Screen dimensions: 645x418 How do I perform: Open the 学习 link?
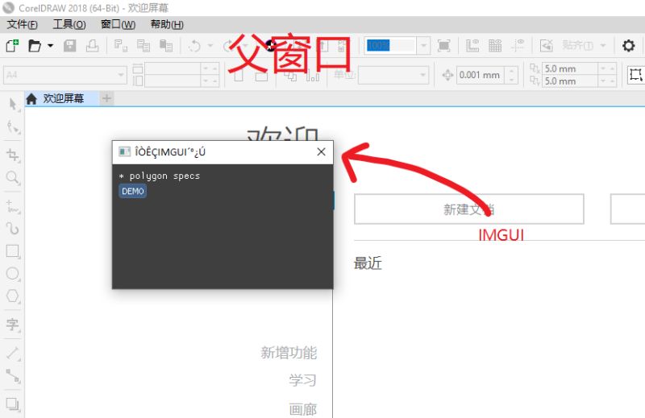(303, 380)
